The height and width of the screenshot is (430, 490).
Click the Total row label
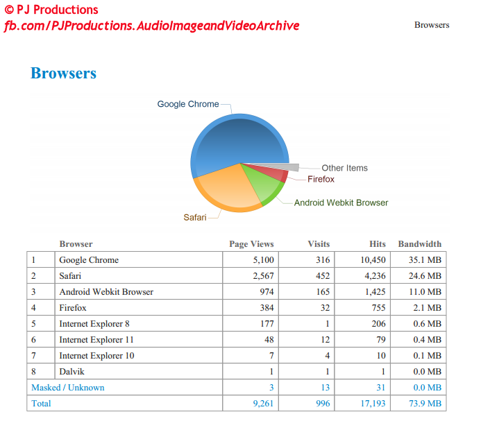pyautogui.click(x=41, y=404)
